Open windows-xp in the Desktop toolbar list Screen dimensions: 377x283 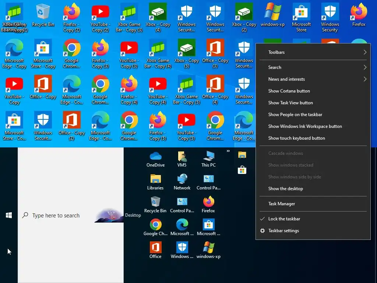[x=208, y=250]
